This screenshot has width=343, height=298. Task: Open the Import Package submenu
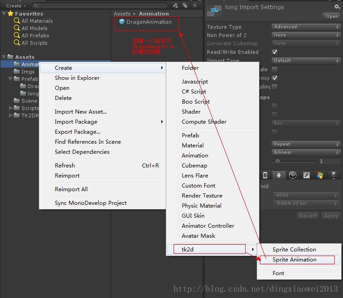103,121
